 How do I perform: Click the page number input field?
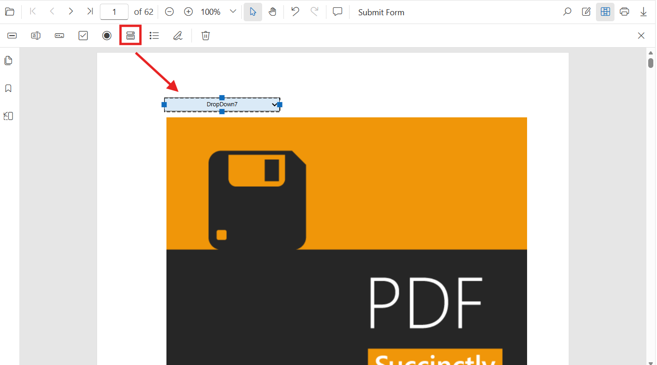[114, 12]
